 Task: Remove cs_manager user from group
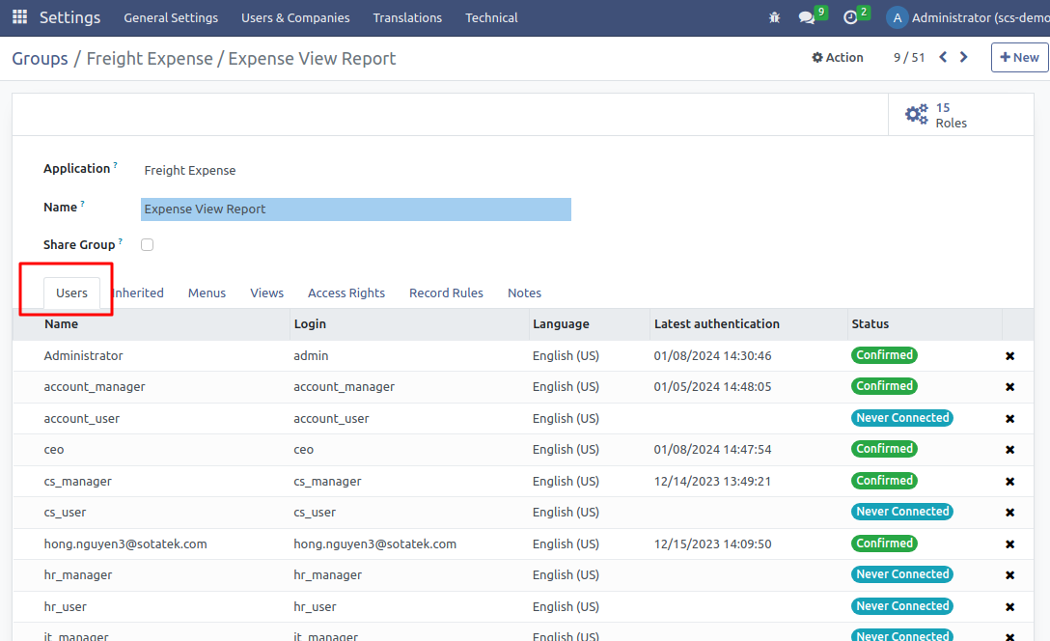coord(1009,482)
